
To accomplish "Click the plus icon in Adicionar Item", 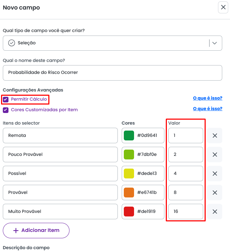I will click(16, 231).
